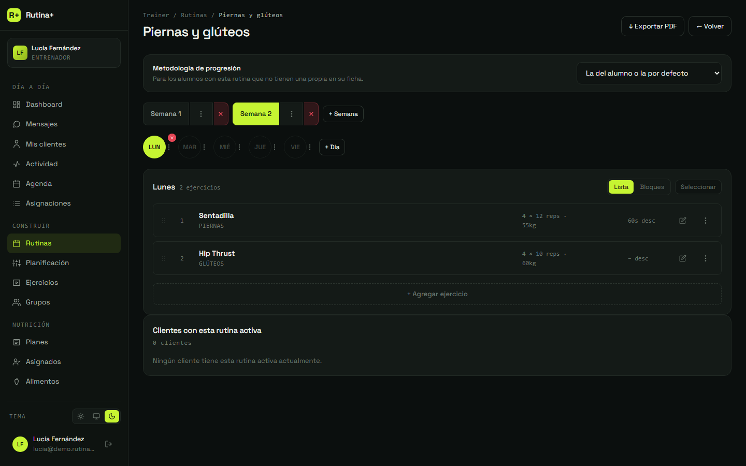
Task: Open Ejercicios library
Action: coord(64,283)
